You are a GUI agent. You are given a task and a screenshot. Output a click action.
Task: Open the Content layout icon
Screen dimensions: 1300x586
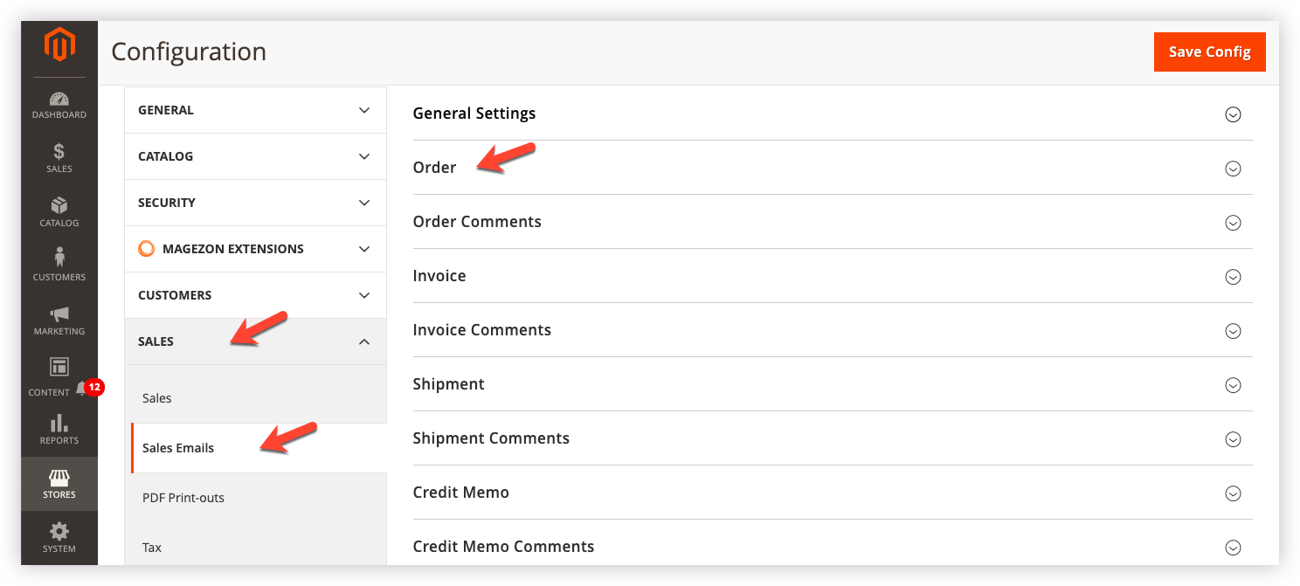[x=59, y=368]
